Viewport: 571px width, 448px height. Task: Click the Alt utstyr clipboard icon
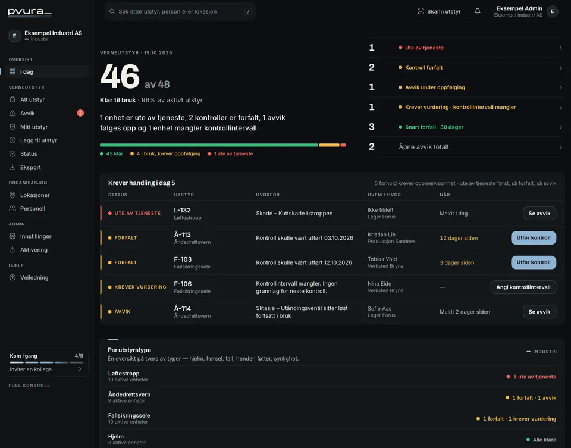coord(12,99)
